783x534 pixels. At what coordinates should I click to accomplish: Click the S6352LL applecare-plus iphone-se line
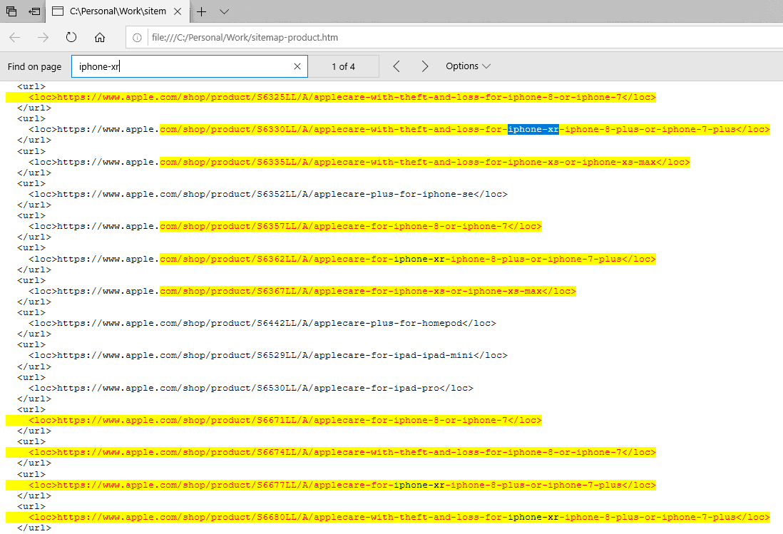click(x=268, y=194)
